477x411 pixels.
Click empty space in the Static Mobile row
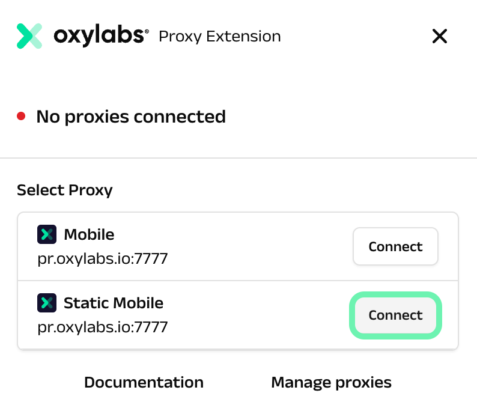pyautogui.click(x=258, y=315)
